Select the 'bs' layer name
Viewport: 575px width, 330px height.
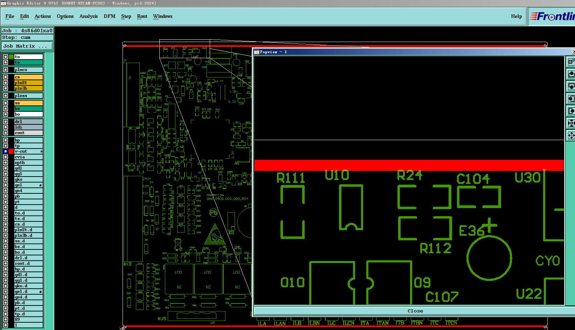tap(28, 109)
